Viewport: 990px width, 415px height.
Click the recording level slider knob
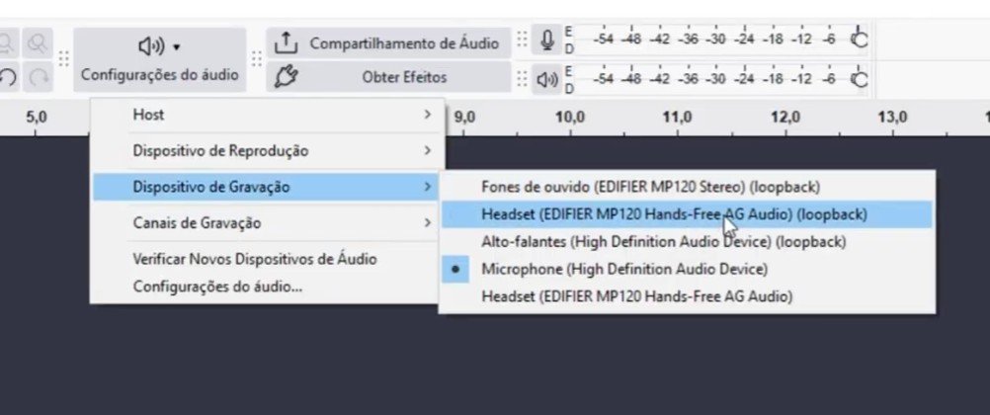(860, 41)
